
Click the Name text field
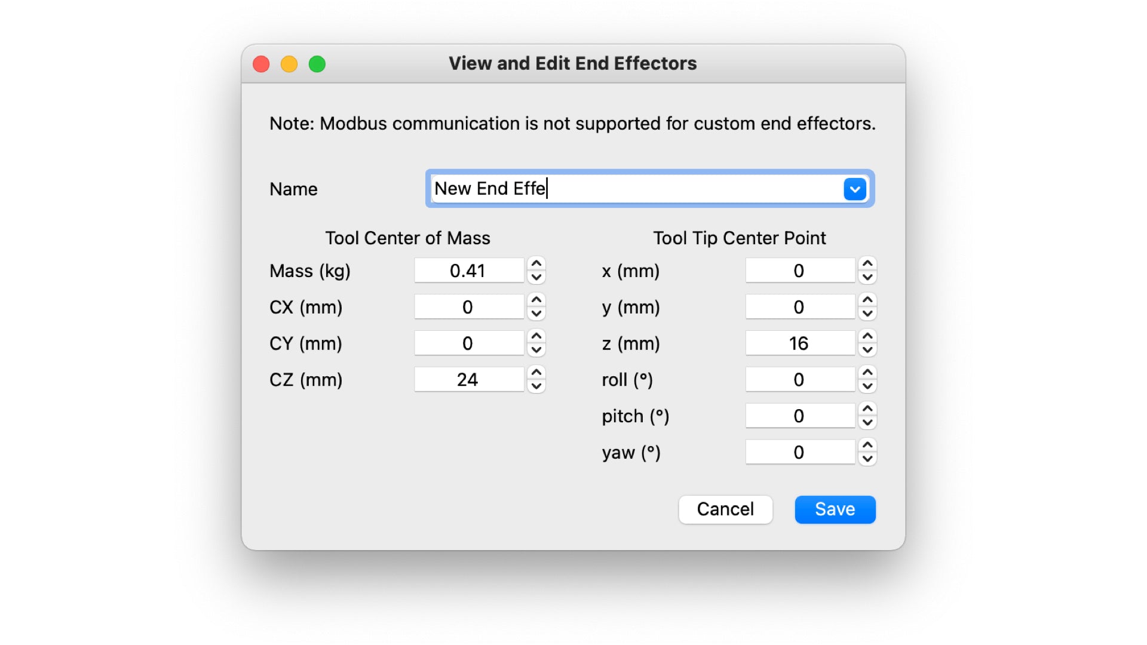click(633, 189)
